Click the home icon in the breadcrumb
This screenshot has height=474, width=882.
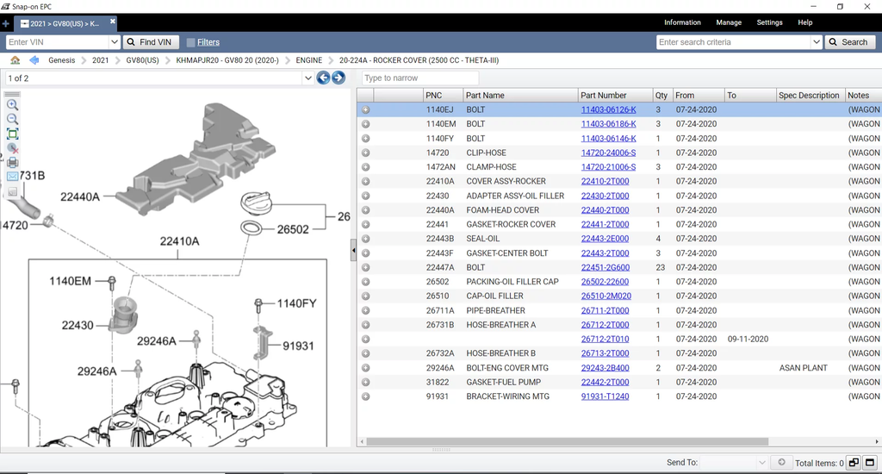[x=15, y=60]
